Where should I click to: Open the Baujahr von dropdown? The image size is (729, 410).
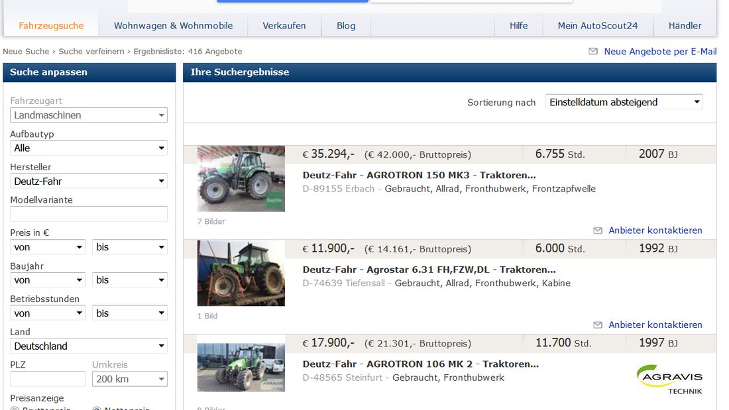click(48, 280)
